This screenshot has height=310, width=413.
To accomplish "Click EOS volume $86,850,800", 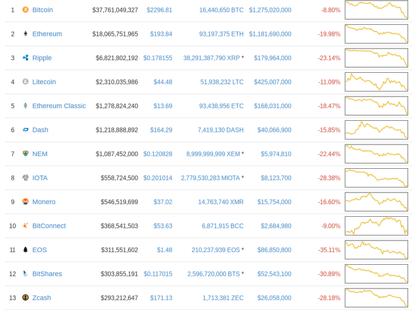I will (x=274, y=250).
